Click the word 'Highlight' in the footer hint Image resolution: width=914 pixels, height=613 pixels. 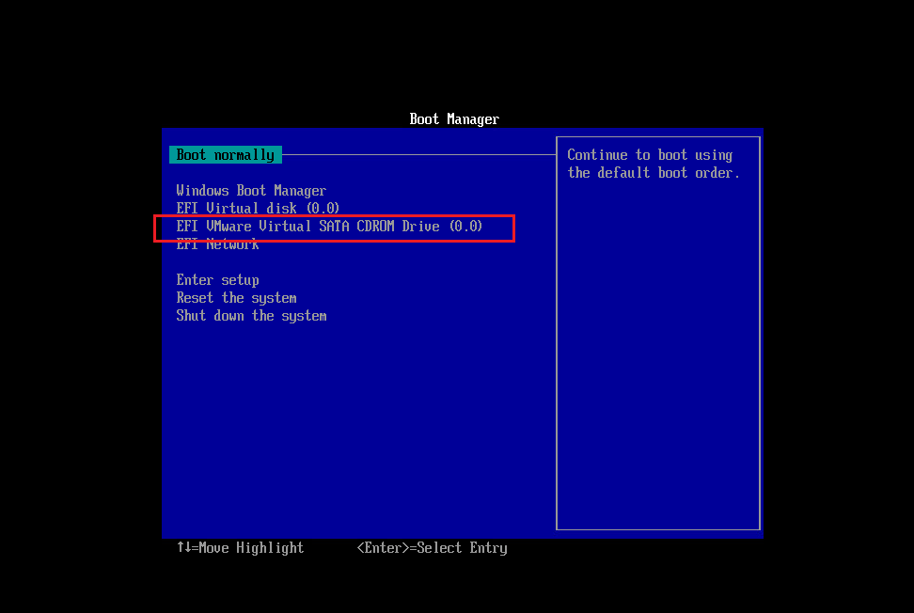270,548
